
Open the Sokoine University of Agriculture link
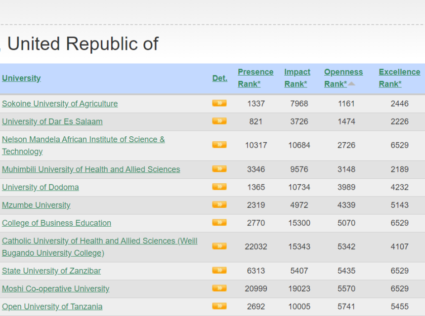[60, 104]
